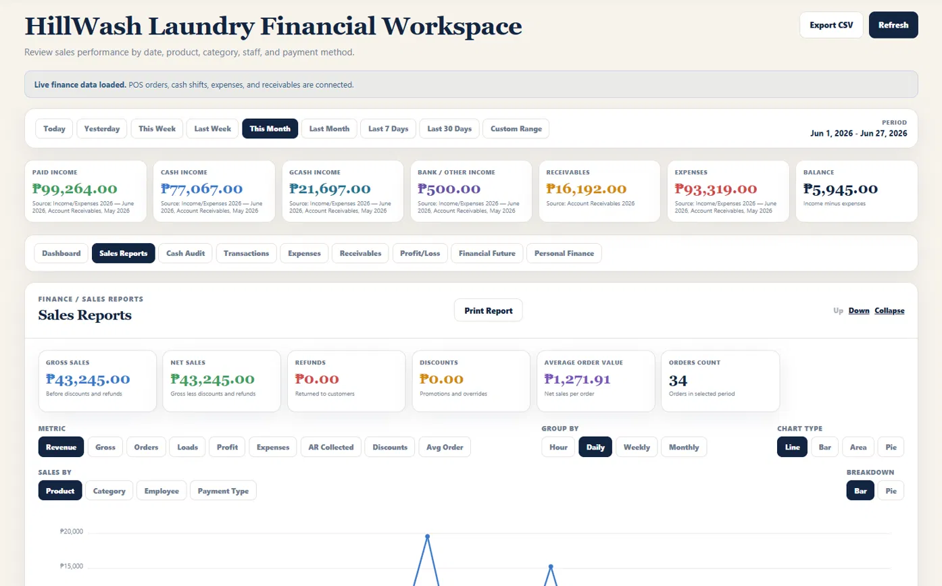Show sales by Product
Viewport: 942px width, 586px height.
coord(60,491)
